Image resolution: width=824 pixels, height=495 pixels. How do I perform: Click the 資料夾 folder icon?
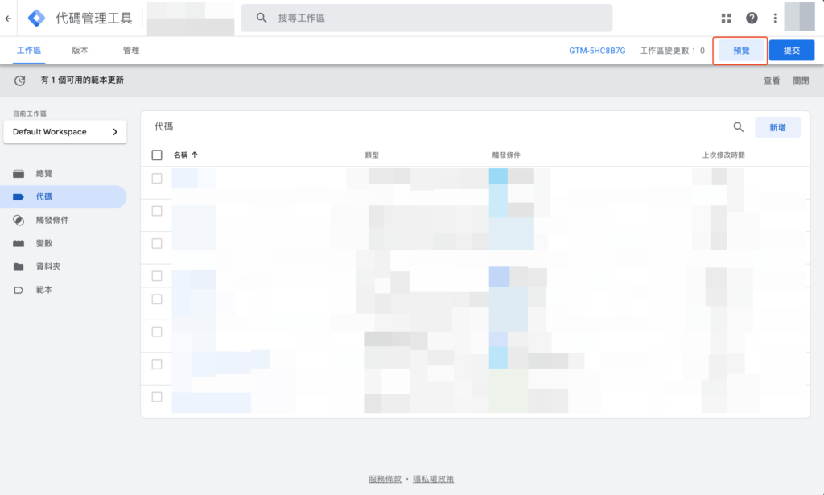(19, 266)
